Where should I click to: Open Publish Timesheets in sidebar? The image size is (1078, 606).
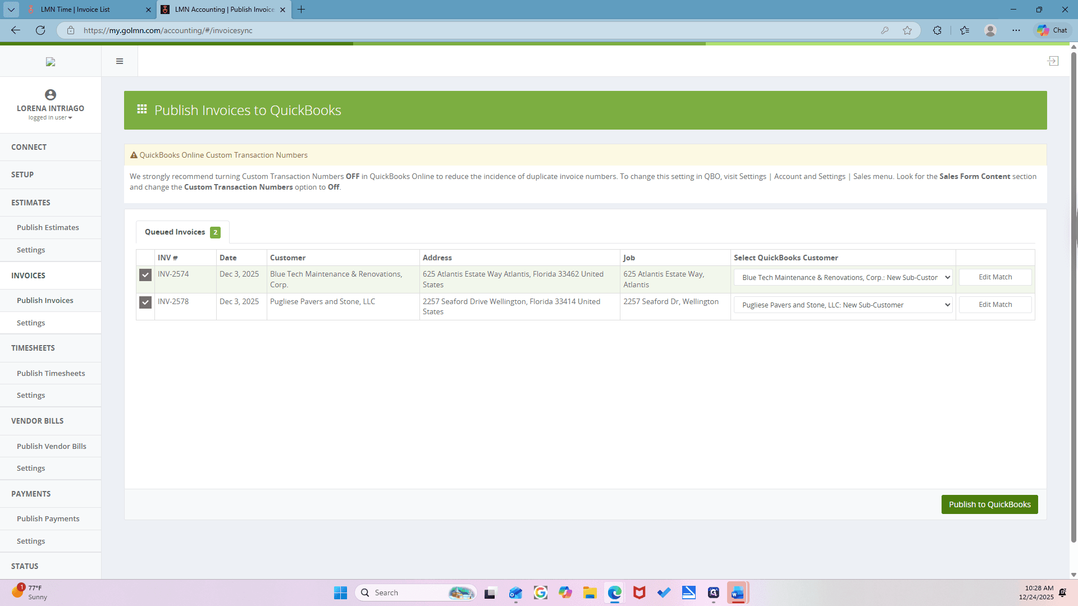pyautogui.click(x=51, y=373)
